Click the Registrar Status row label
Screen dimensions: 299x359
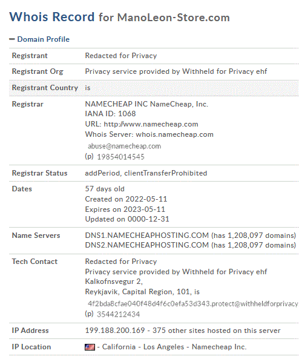pyautogui.click(x=39, y=173)
